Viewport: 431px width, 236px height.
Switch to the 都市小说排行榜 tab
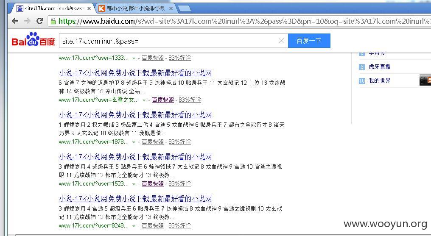[x=136, y=8]
